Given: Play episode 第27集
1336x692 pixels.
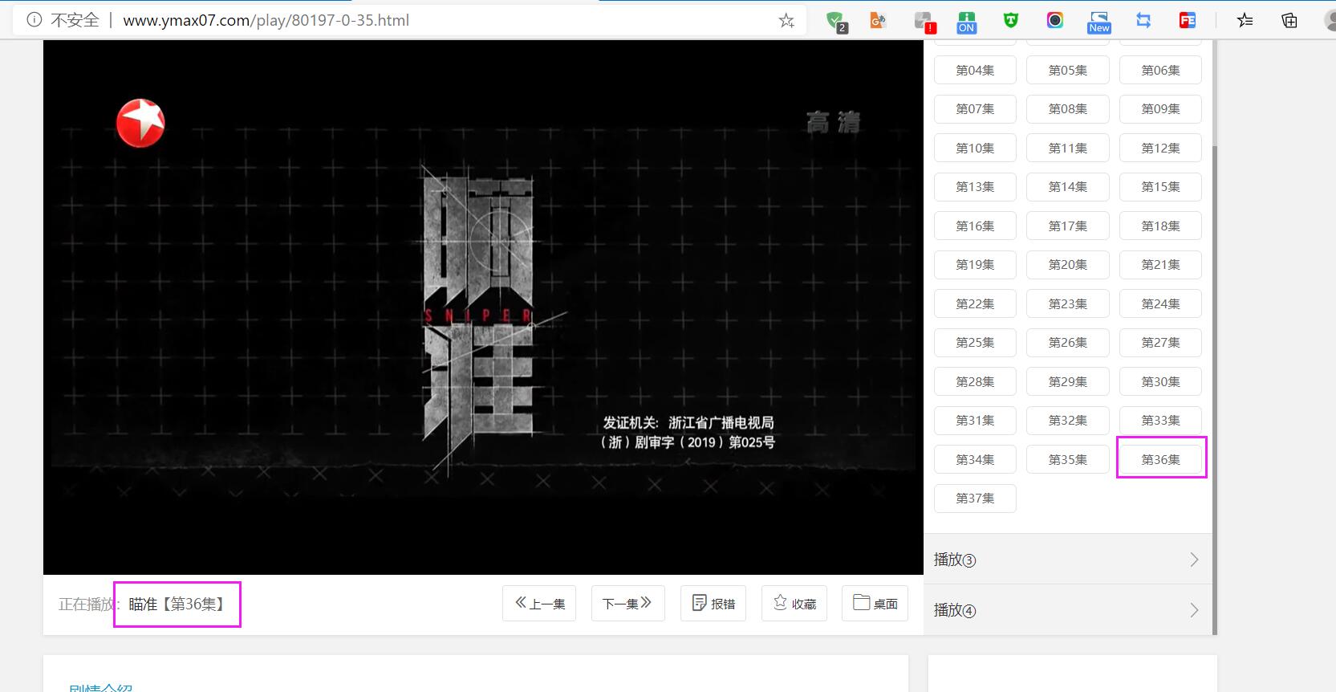Looking at the screenshot, I should [x=1161, y=342].
